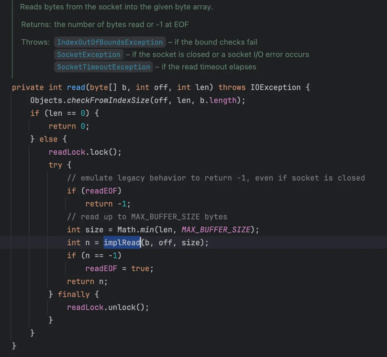The height and width of the screenshot is (357, 387).
Task: Click IOException in the throws clause
Action: (x=275, y=88)
